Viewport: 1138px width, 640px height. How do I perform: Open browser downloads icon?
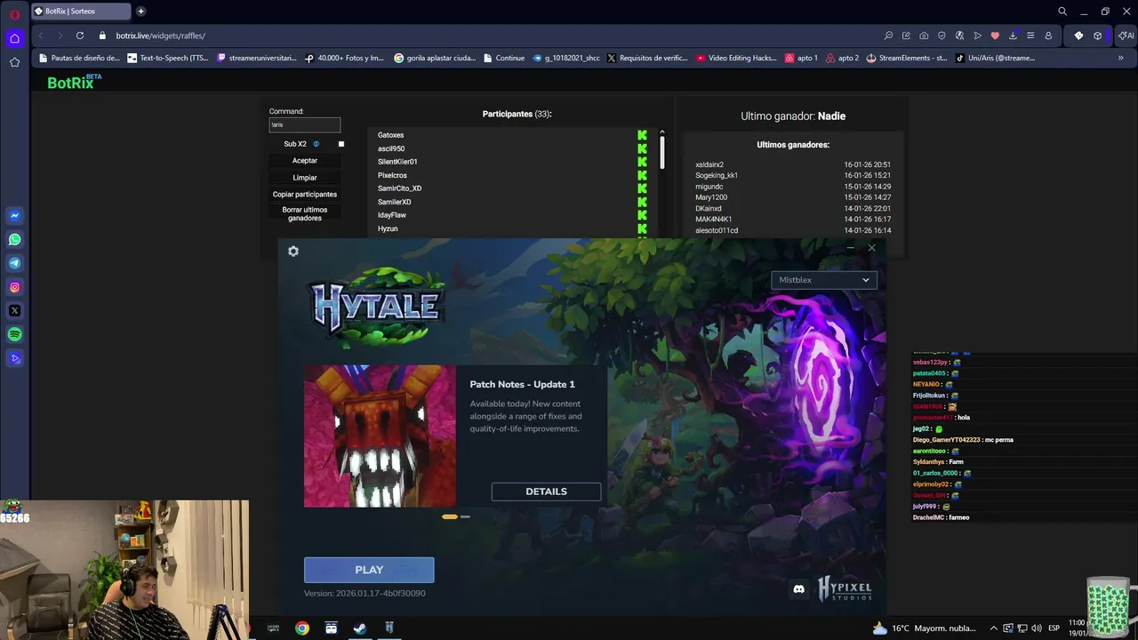point(1013,36)
